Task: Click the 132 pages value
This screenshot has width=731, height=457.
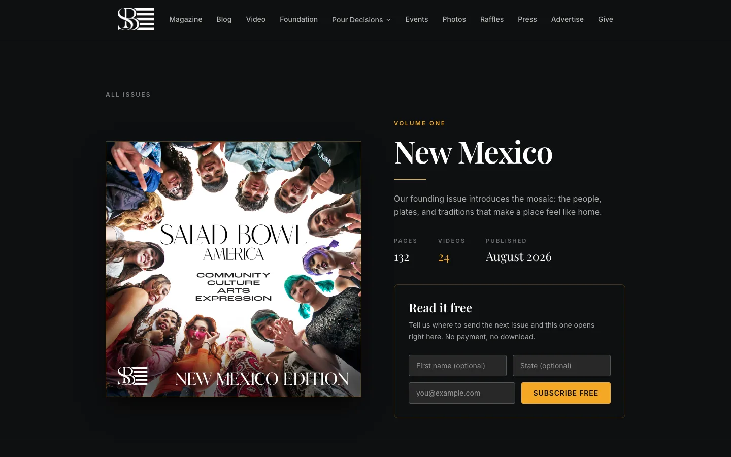Action: 402,257
